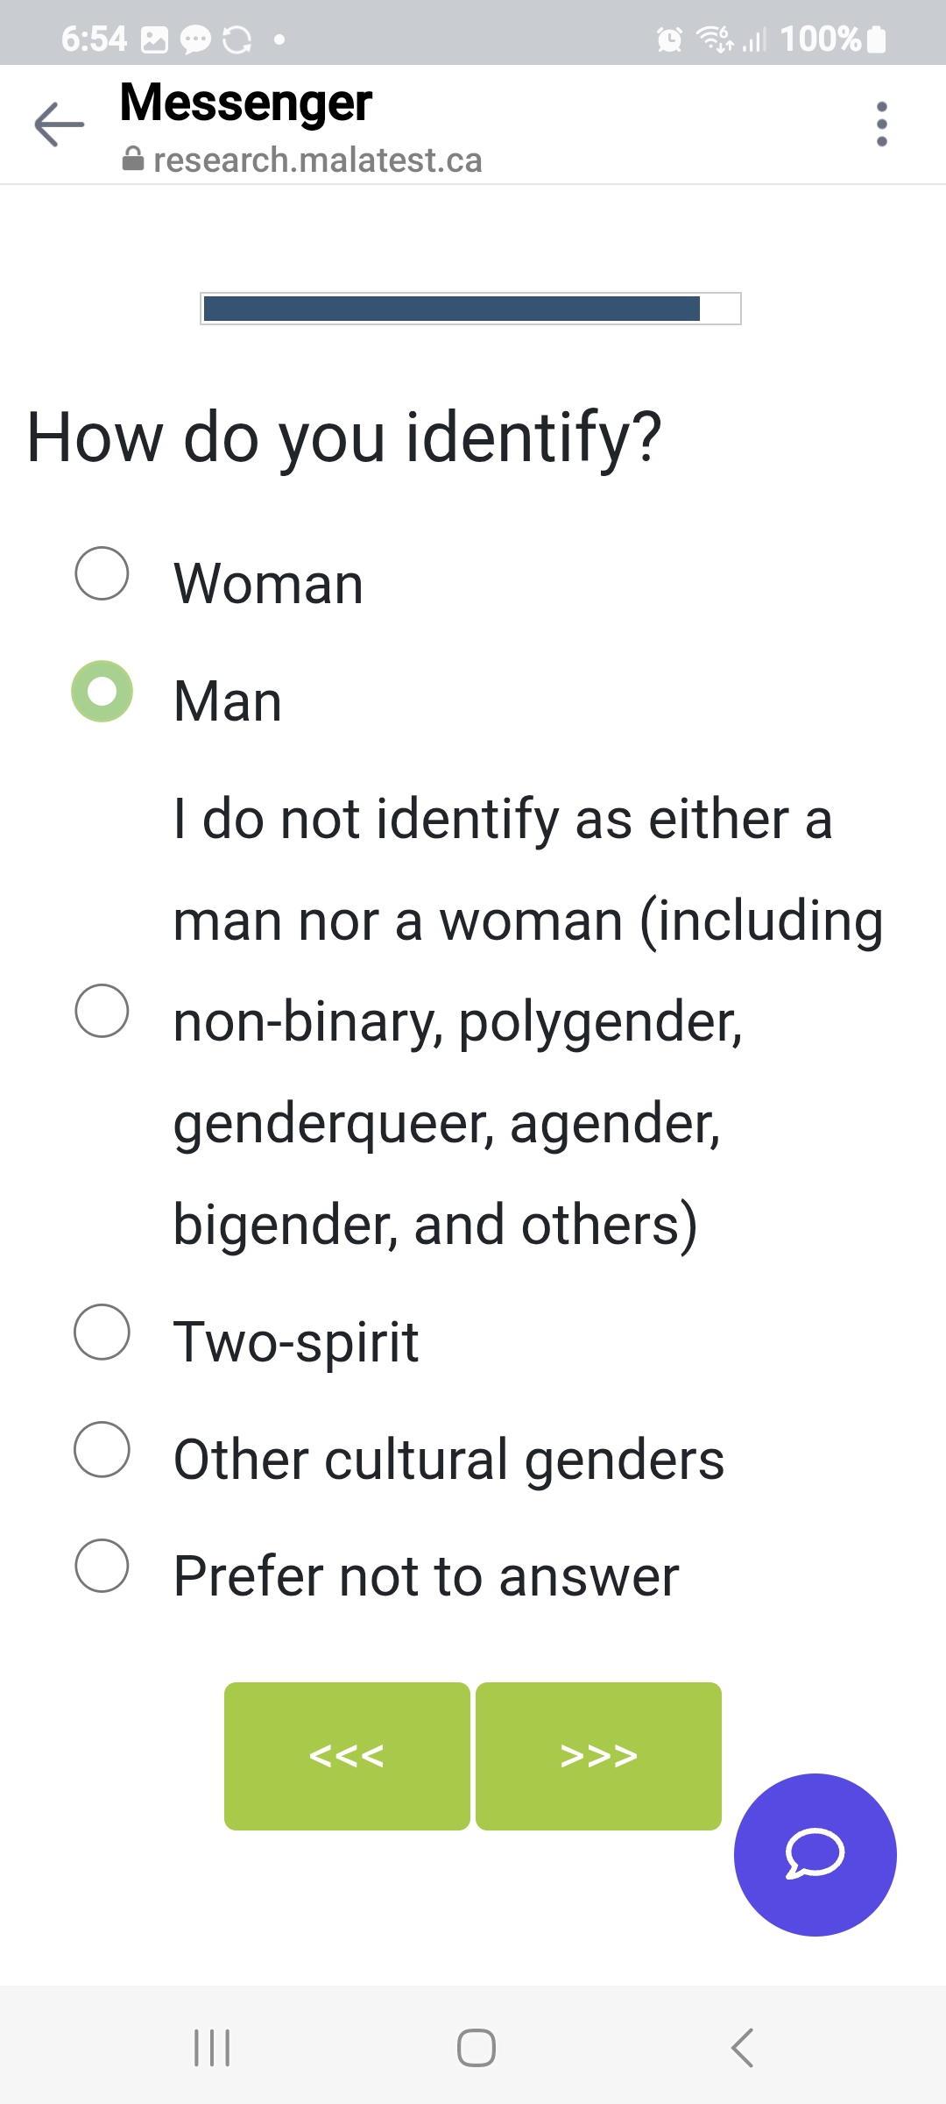
Task: Click the survey progress bar
Action: tap(471, 309)
